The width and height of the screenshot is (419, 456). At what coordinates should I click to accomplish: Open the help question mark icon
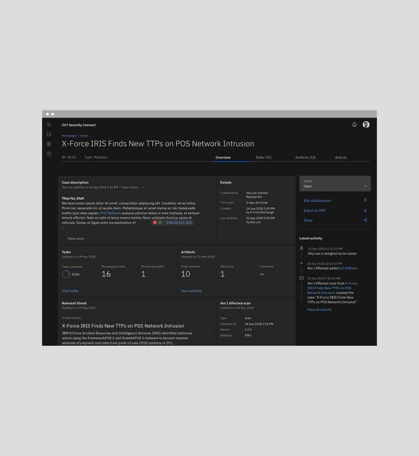49,154
